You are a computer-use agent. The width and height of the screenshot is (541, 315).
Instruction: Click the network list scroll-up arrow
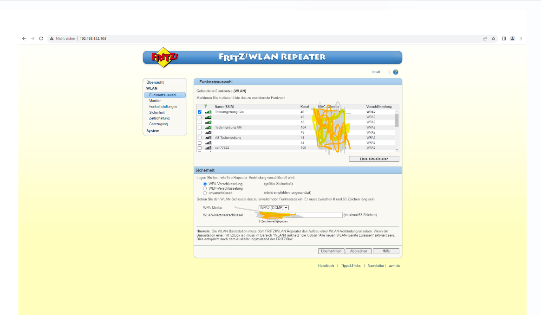pos(397,112)
